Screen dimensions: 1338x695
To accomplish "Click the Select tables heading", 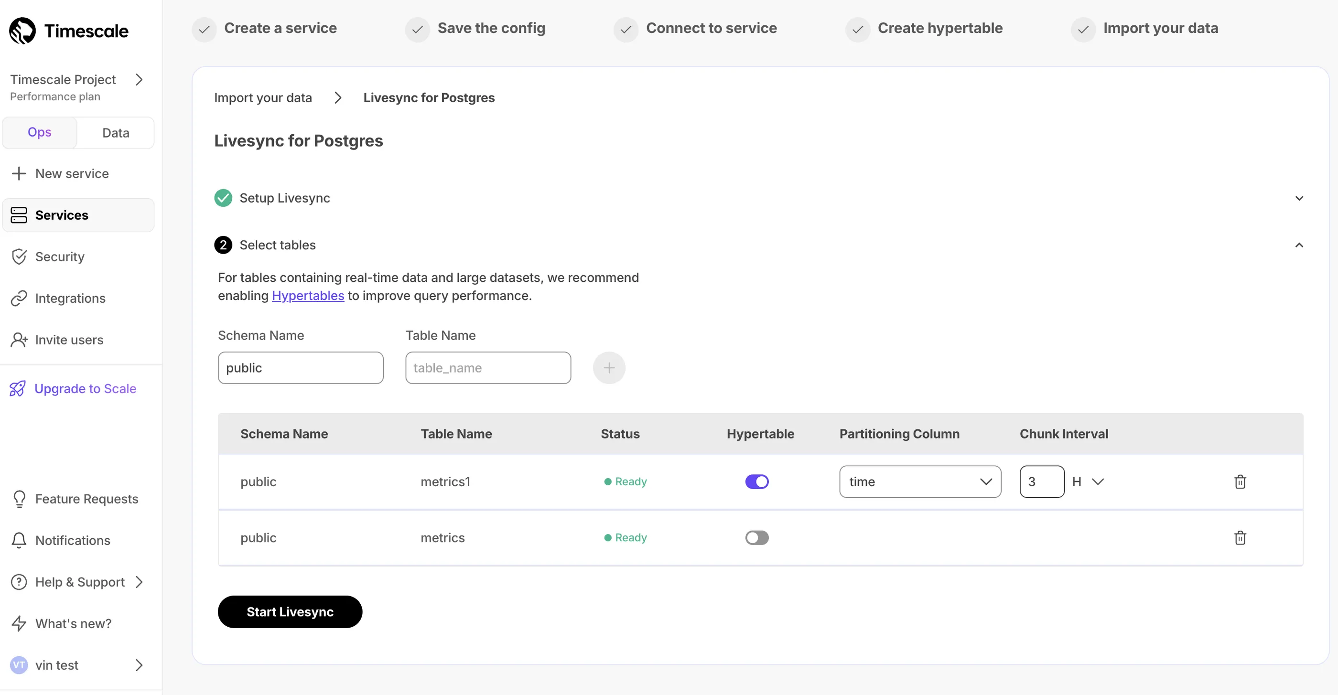I will tap(277, 245).
